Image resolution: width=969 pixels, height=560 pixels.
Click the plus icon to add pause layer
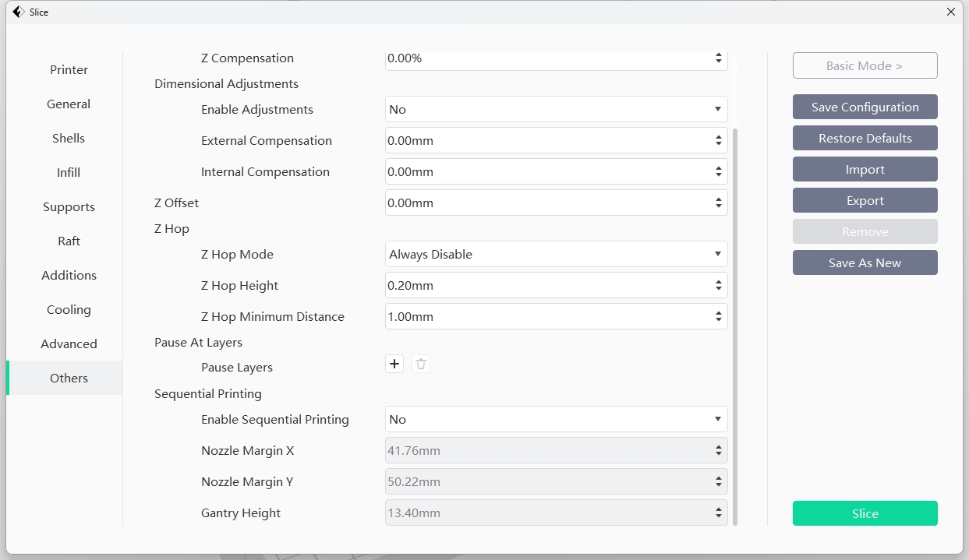click(x=394, y=364)
